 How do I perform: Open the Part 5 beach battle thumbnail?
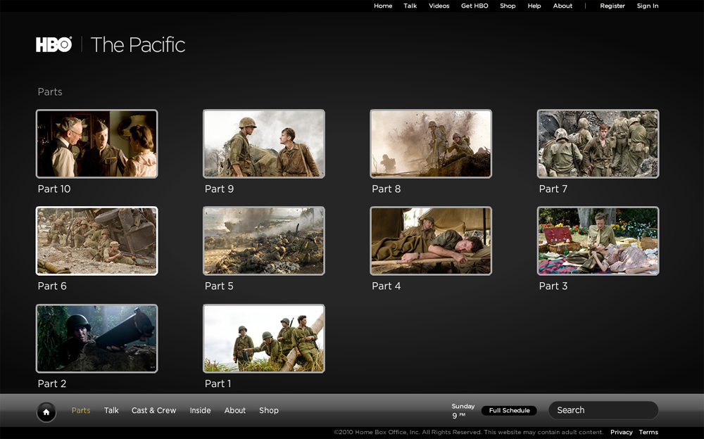pyautogui.click(x=263, y=241)
